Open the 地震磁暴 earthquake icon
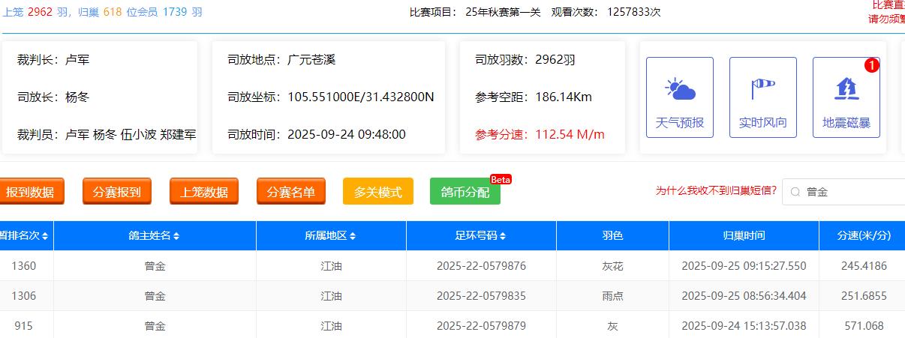Viewport: 905px width, 338px height. click(846, 90)
